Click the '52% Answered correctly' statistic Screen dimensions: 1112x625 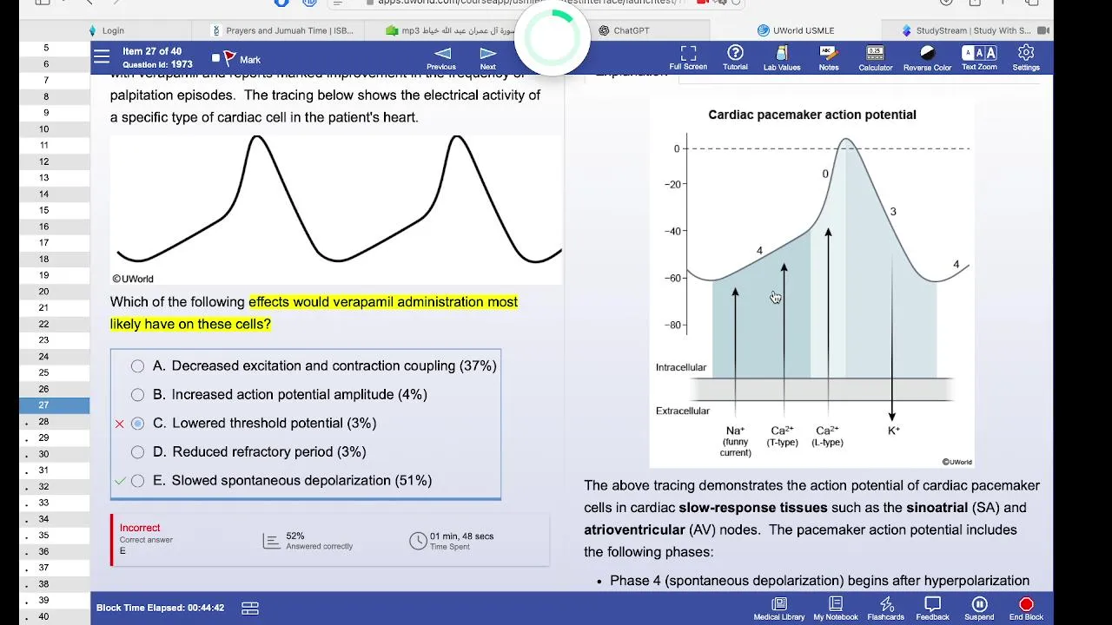point(307,541)
